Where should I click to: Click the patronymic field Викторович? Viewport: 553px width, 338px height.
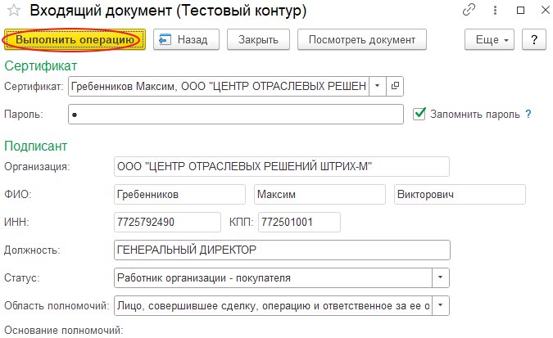tap(460, 194)
